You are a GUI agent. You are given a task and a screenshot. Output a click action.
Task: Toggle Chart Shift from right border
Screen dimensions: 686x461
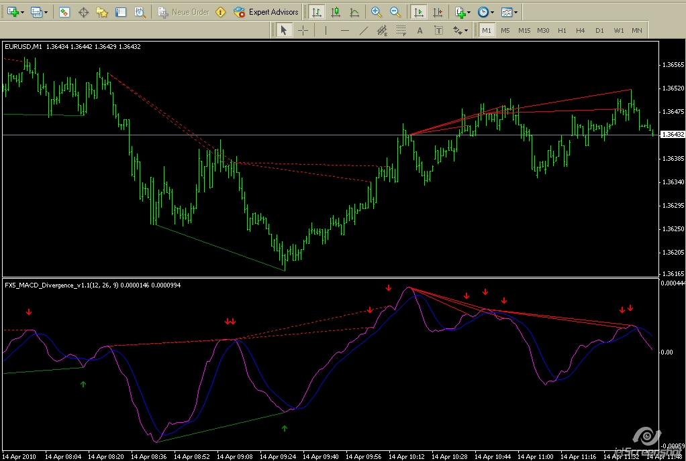pos(438,12)
